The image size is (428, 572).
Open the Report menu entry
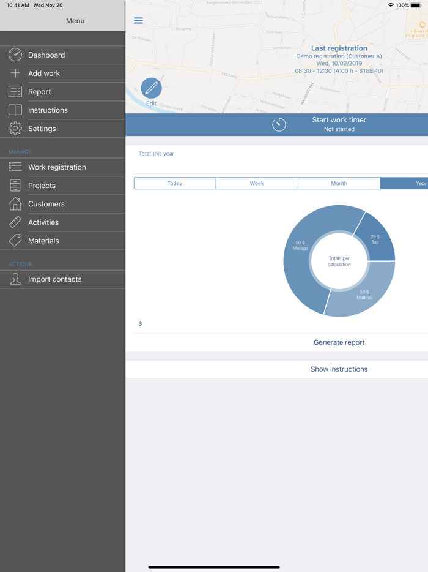click(62, 92)
